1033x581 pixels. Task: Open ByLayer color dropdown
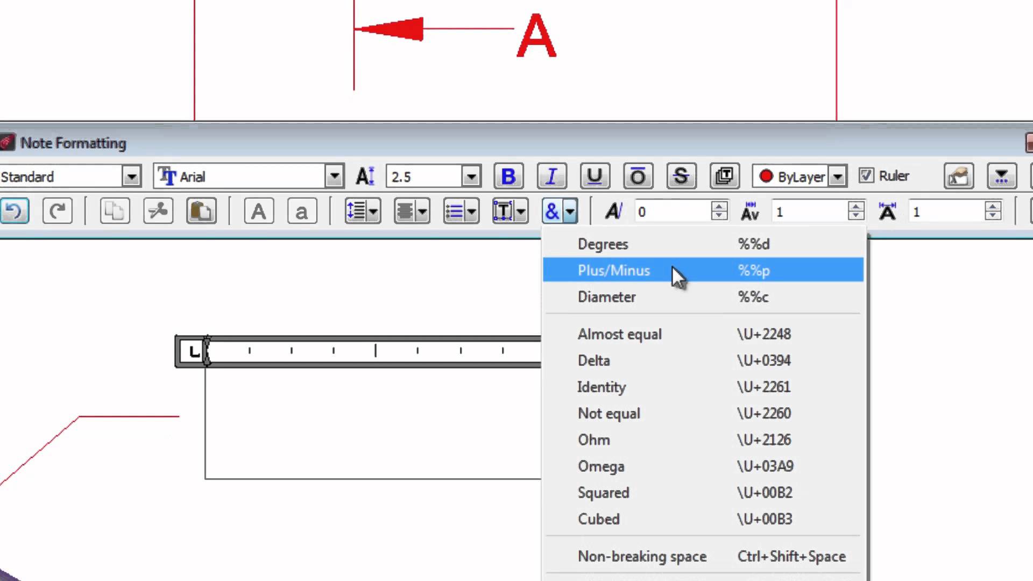(x=837, y=176)
